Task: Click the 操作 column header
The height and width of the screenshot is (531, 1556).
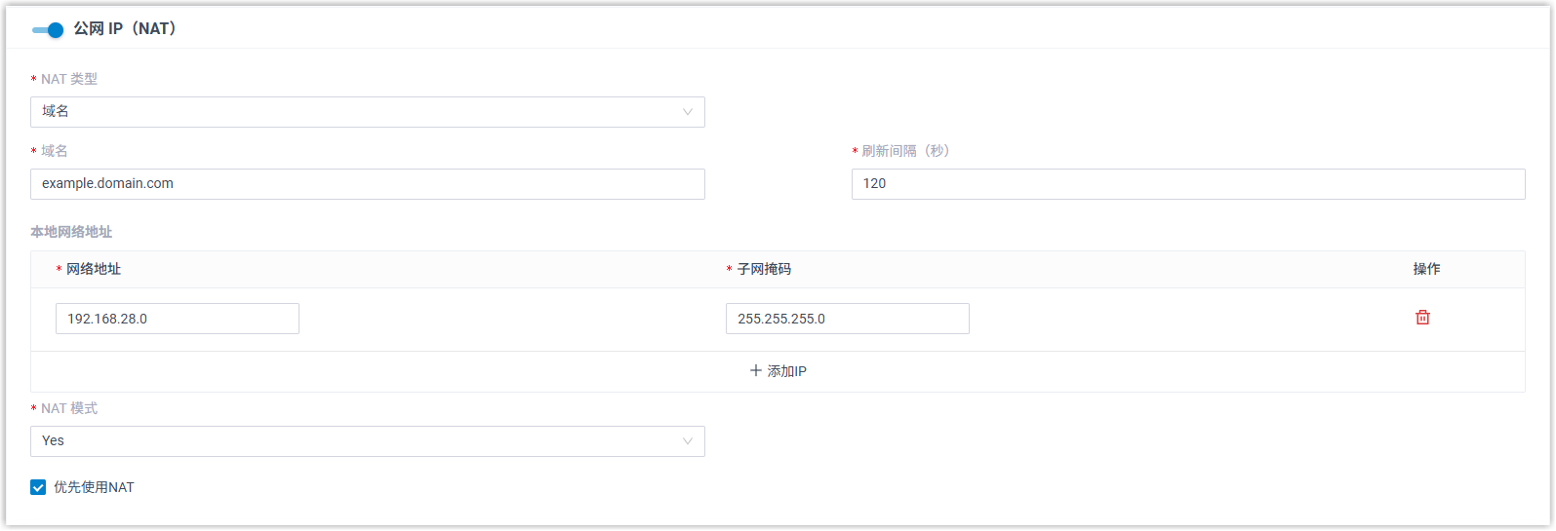Action: tap(1426, 269)
